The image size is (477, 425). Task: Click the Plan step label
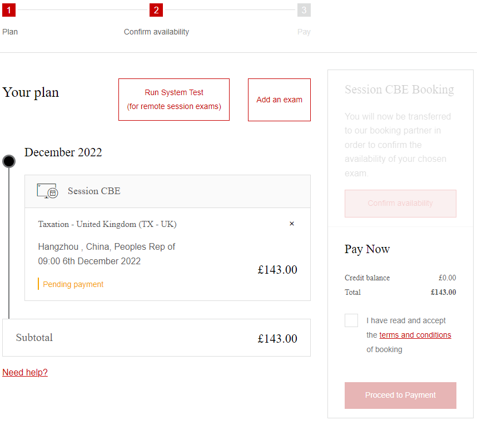click(x=10, y=32)
